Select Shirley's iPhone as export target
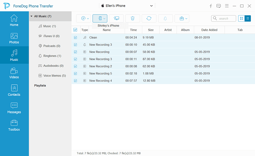Viewport: 255px width, 156px height. (108, 25)
